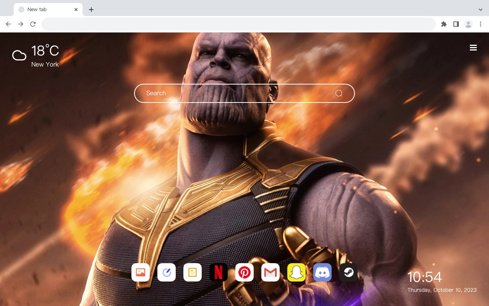Open the yellow notes shortcut icon
Image resolution: width=489 pixels, height=306 pixels.
pos(193,272)
